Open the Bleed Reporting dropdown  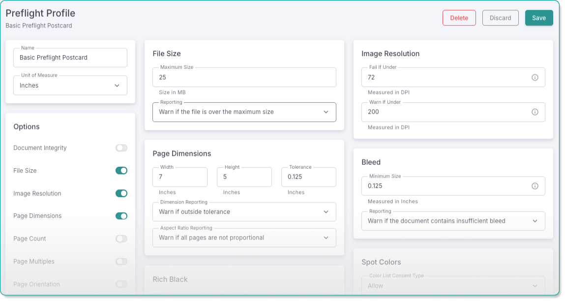coord(453,221)
